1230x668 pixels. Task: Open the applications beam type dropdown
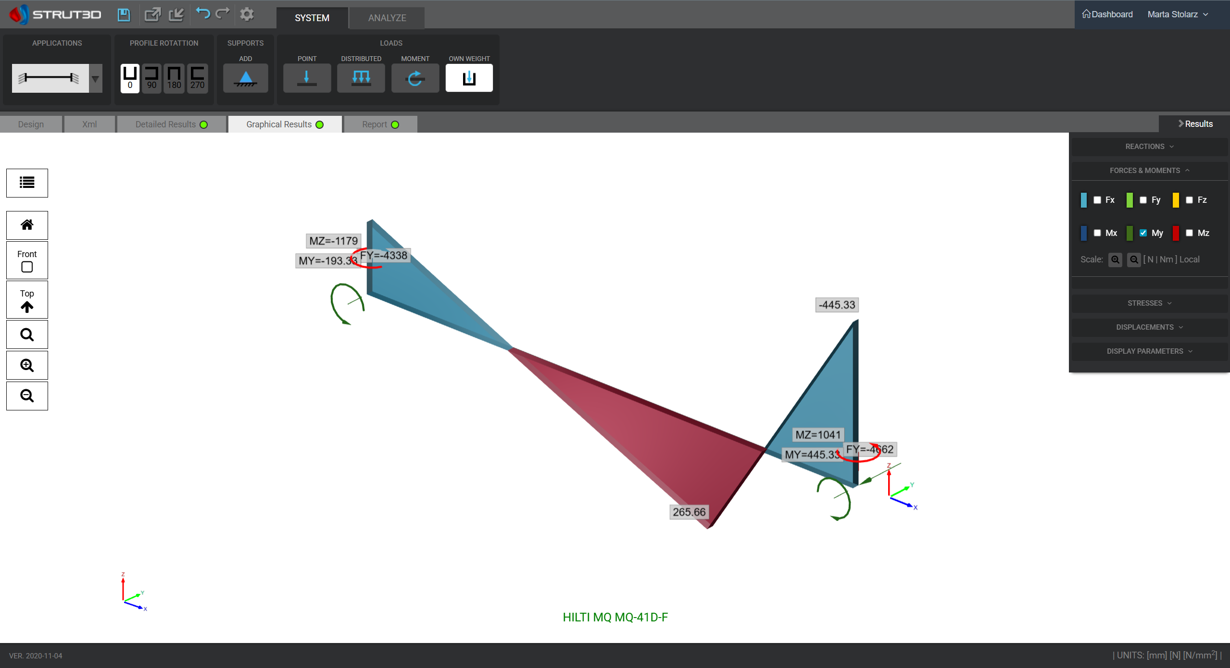click(x=96, y=78)
